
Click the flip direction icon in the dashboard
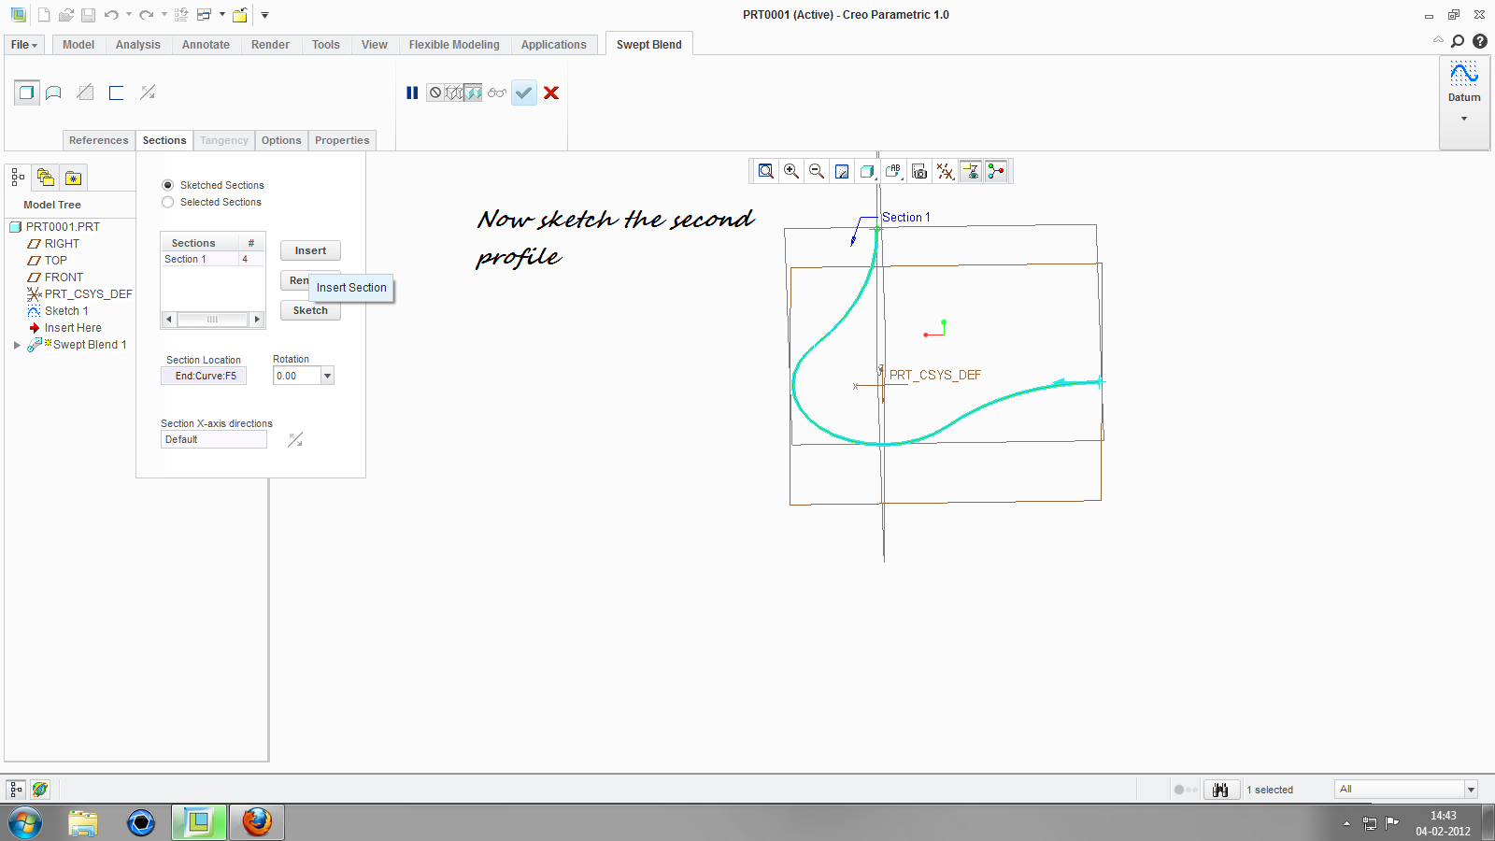pos(148,93)
